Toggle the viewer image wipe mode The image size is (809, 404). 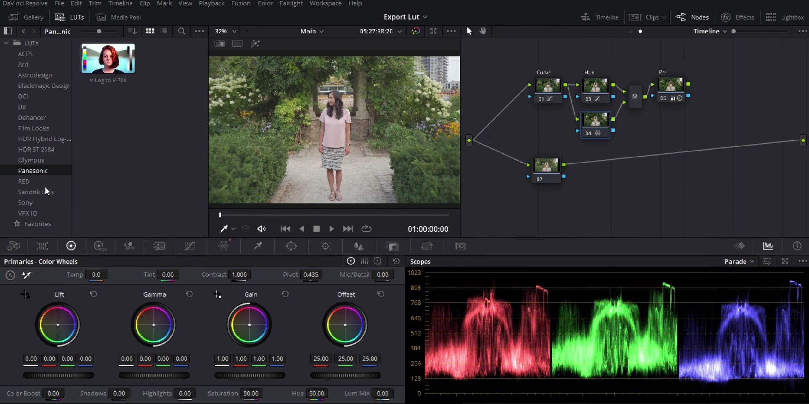(x=219, y=44)
